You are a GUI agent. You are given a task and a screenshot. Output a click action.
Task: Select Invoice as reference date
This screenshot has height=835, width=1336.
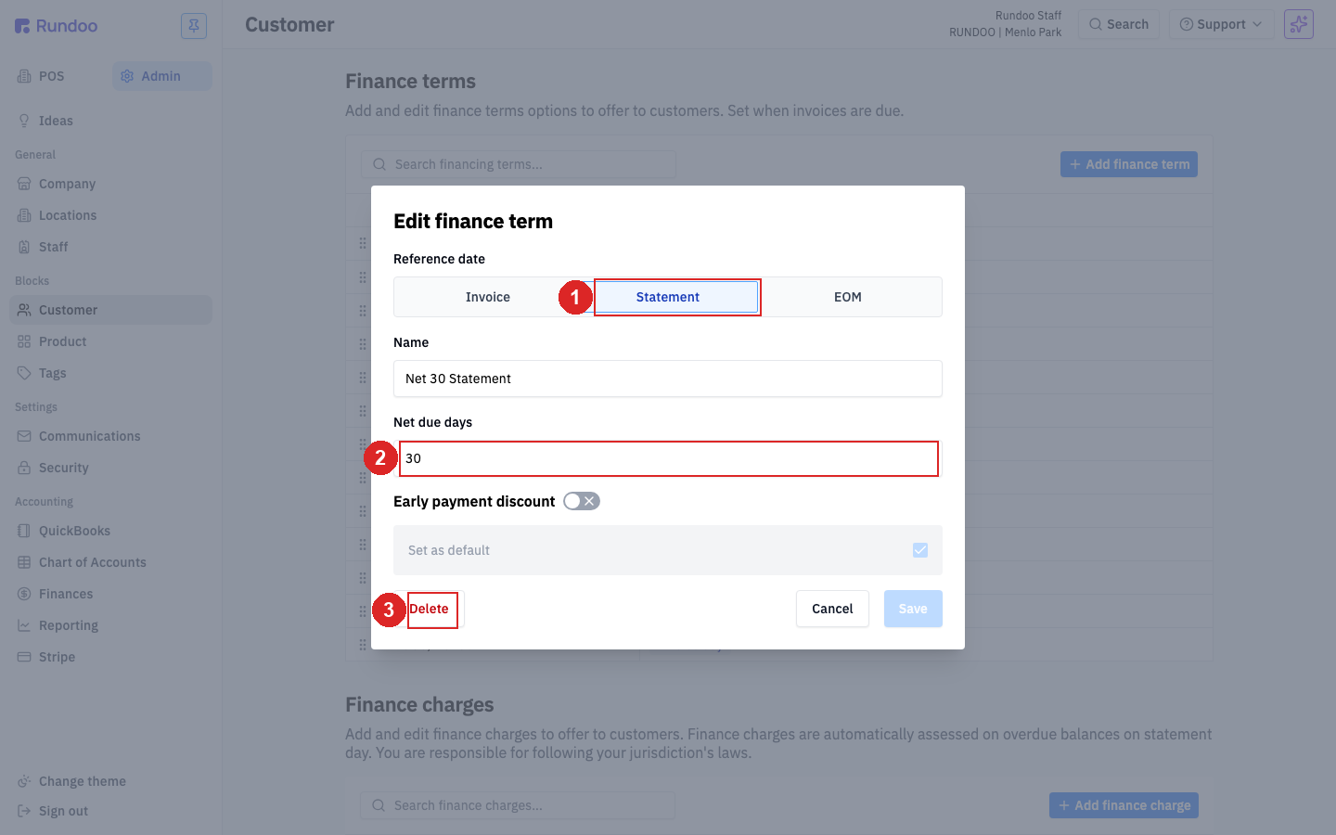(488, 297)
